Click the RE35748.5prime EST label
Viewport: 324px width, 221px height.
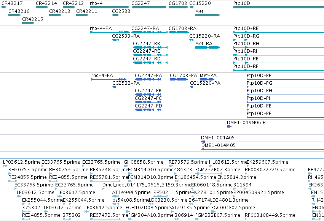109,170
